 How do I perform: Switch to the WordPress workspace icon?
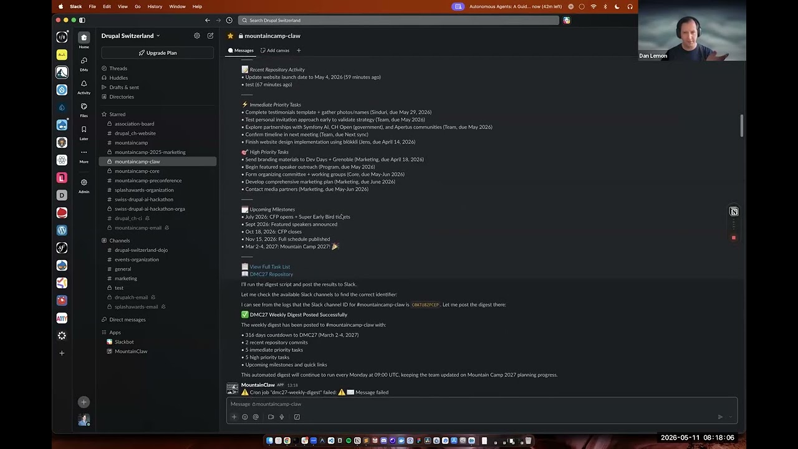(x=62, y=230)
